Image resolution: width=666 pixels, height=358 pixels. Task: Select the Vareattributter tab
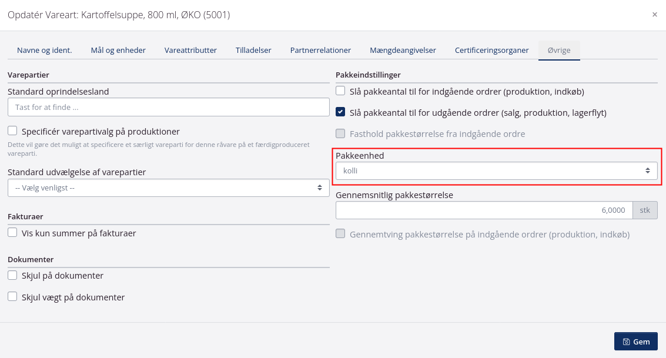tap(190, 50)
